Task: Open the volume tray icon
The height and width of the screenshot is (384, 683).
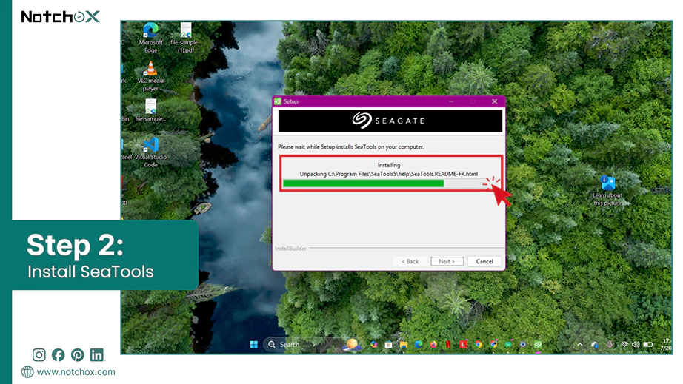Action: [x=636, y=345]
